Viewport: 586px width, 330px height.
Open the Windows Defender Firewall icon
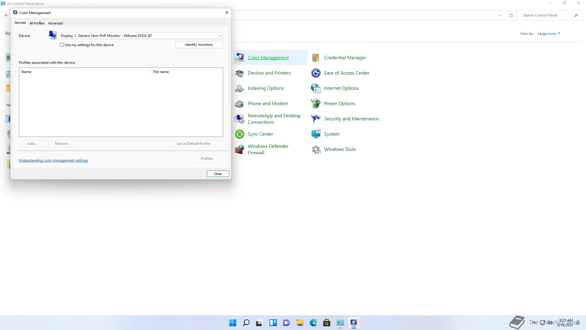click(240, 149)
